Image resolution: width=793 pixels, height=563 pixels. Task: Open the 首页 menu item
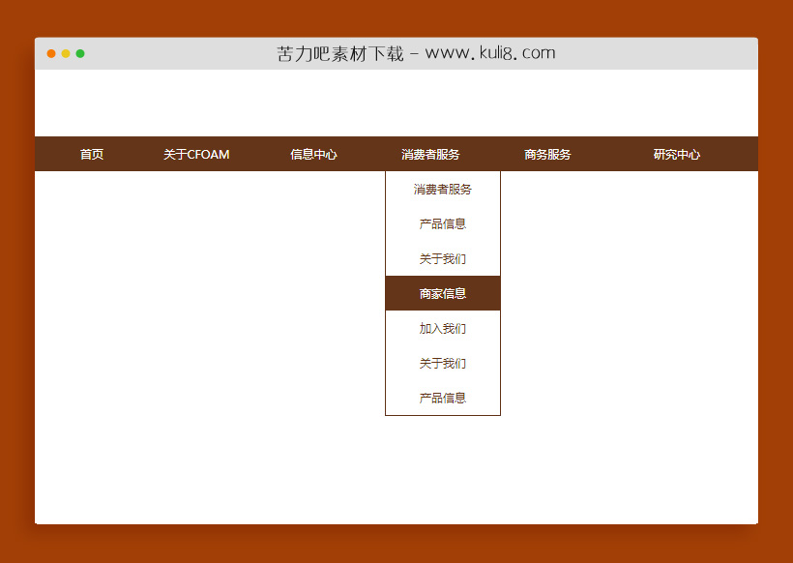pos(92,154)
